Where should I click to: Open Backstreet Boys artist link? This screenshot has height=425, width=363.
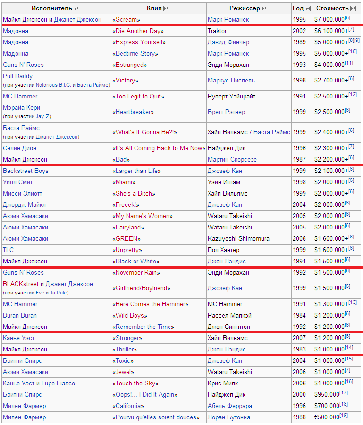point(25,171)
